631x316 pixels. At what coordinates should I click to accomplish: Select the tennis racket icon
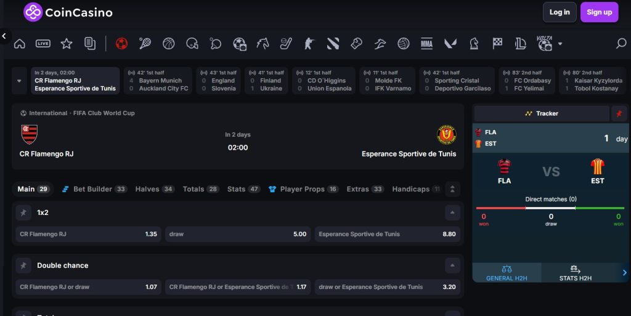click(x=145, y=43)
